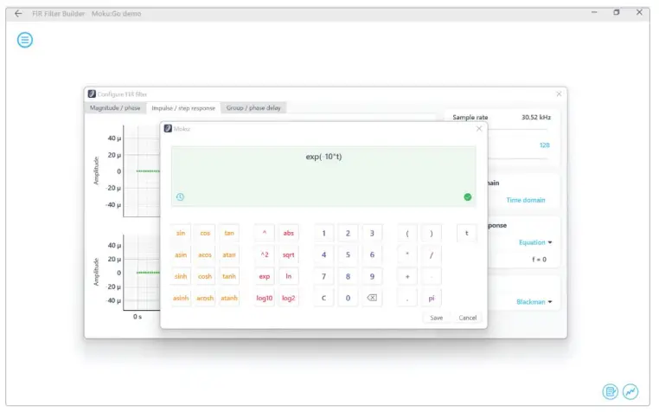Close the Configure FIR filter window
Screen dimensions: 659x412
[x=559, y=93]
